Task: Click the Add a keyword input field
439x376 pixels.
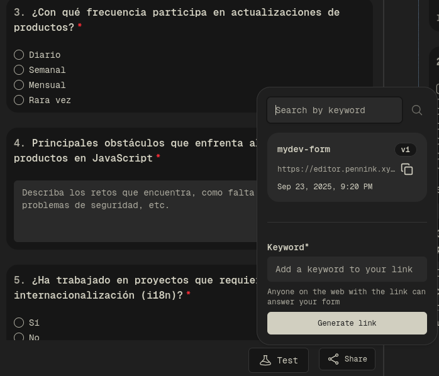Action: (x=347, y=269)
